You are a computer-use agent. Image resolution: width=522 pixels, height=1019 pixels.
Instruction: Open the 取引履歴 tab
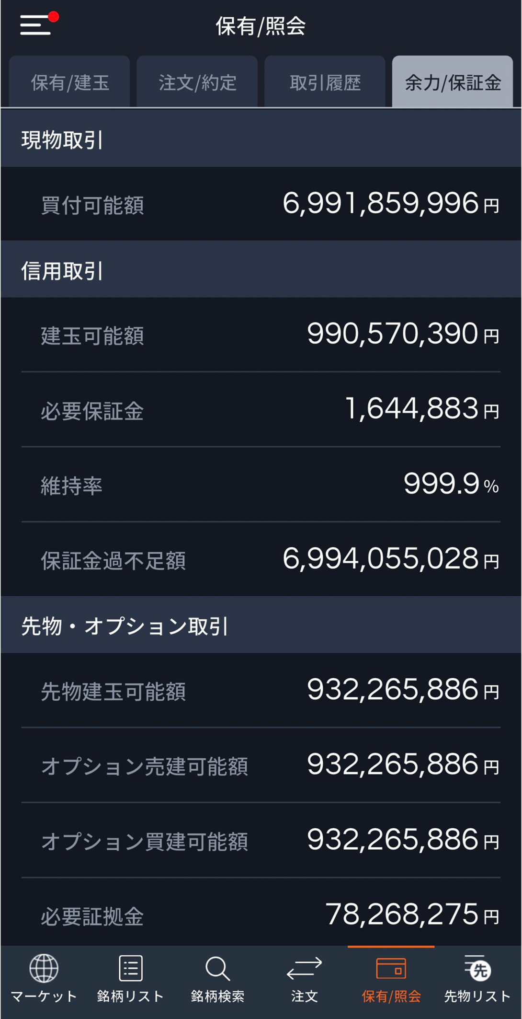[325, 82]
